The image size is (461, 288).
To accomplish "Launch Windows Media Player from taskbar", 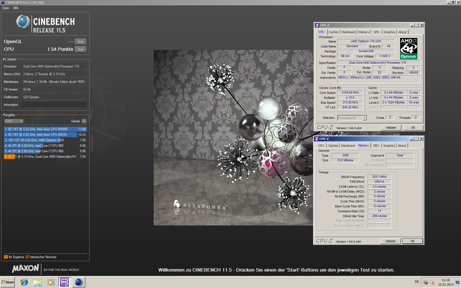I will tap(51, 282).
